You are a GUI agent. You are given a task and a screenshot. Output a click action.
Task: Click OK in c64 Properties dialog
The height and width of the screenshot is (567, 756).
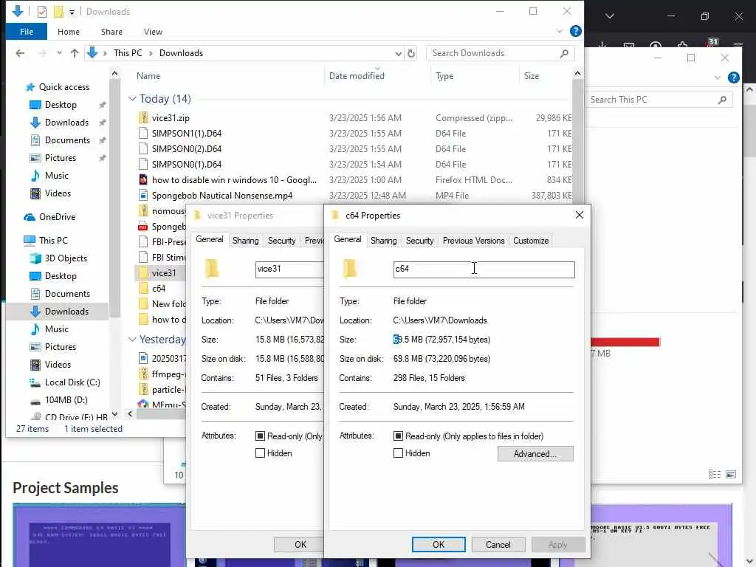click(439, 544)
